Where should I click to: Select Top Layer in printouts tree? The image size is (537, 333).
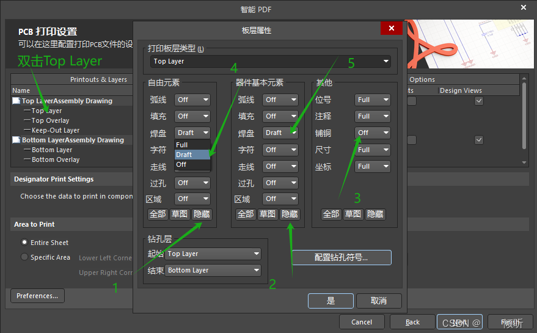click(46, 111)
